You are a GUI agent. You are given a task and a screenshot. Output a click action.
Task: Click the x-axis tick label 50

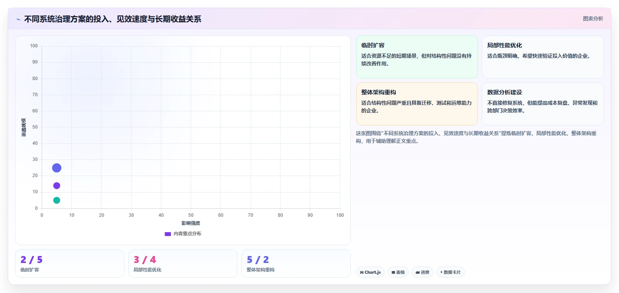point(191,215)
